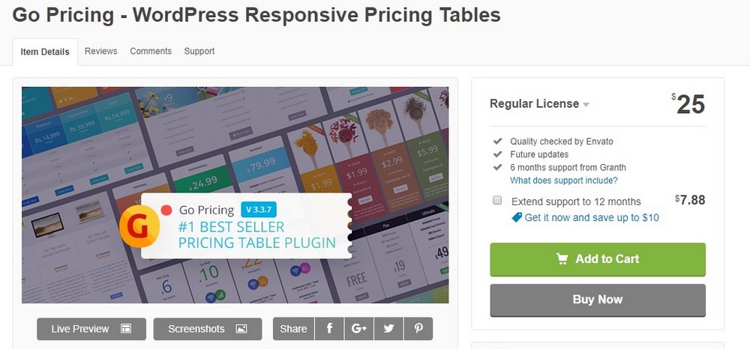Open the Go Pricing preview image
The image size is (750, 349).
[x=235, y=195]
